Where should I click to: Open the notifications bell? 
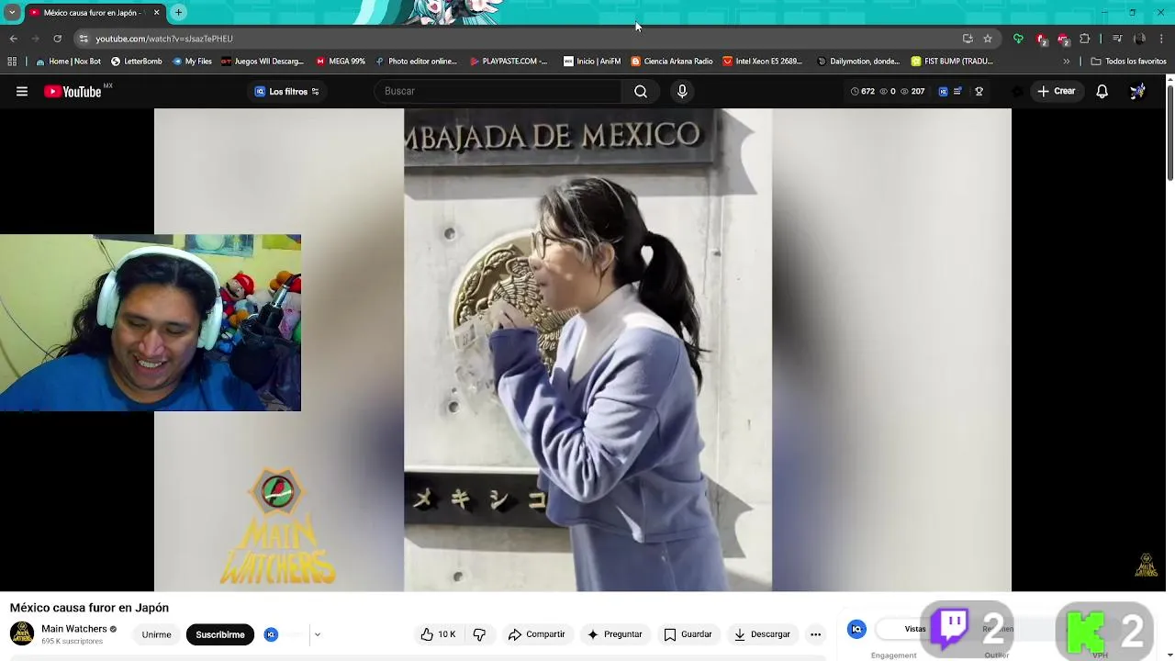point(1102,91)
